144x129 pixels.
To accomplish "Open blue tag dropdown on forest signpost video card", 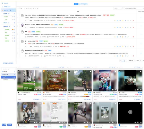I will pyautogui.click(x=64, y=94).
